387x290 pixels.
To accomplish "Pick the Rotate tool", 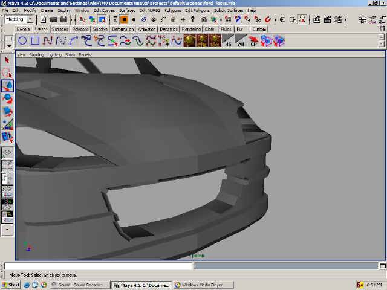I will click(7, 98).
